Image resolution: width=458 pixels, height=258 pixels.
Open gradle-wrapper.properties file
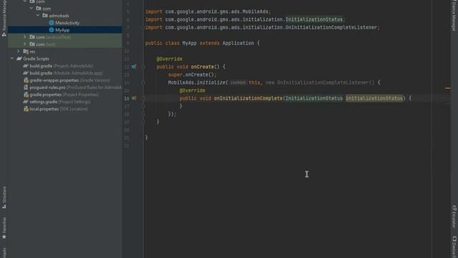tap(67, 80)
